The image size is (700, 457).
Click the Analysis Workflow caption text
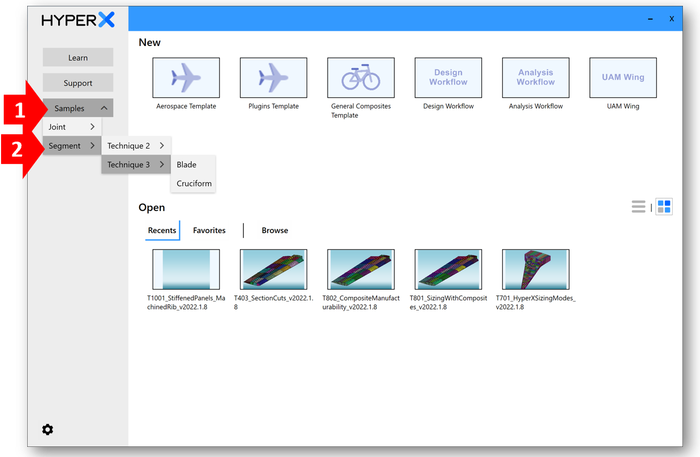[536, 106]
